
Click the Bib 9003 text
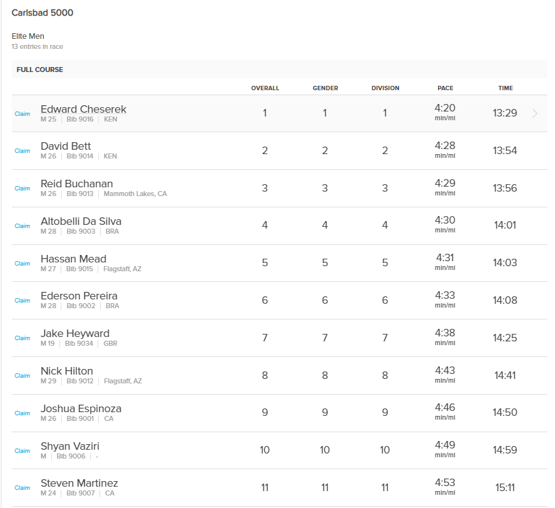(81, 231)
